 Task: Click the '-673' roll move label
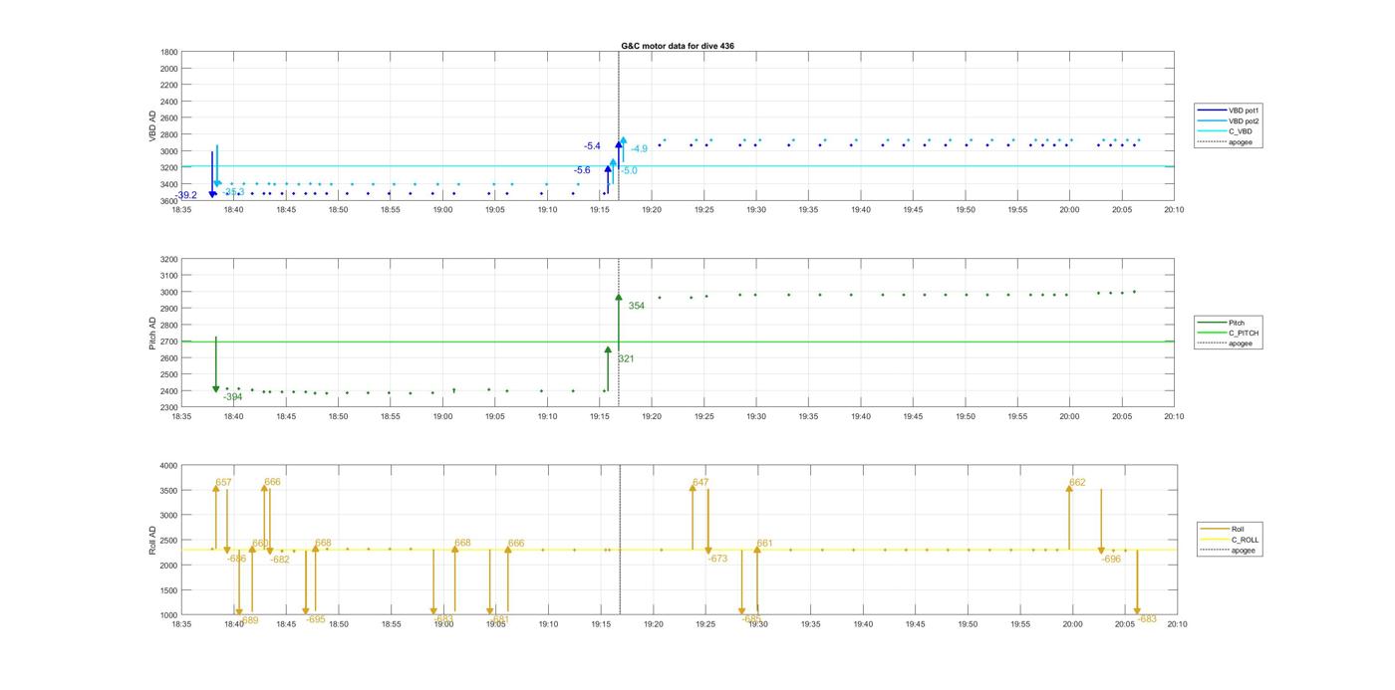point(717,559)
